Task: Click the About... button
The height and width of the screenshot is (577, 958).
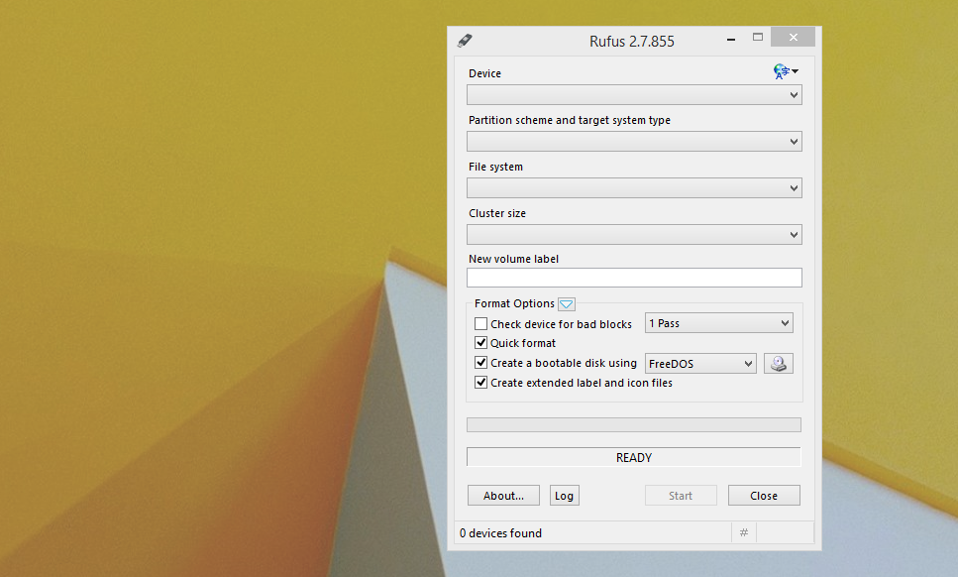Action: click(503, 496)
